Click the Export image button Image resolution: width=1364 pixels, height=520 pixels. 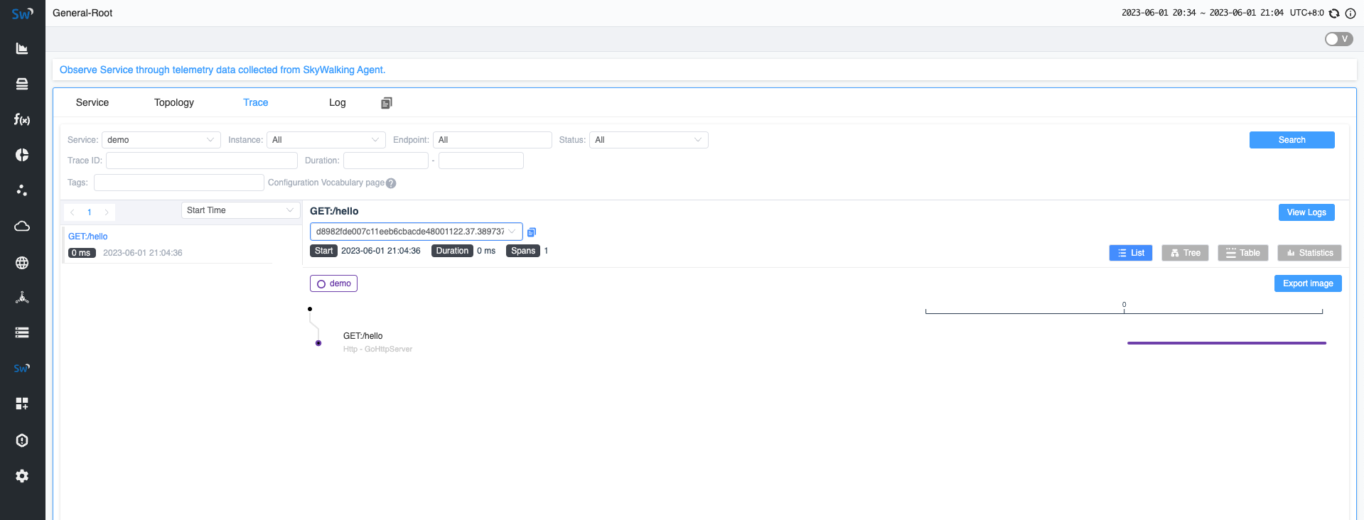coord(1308,283)
